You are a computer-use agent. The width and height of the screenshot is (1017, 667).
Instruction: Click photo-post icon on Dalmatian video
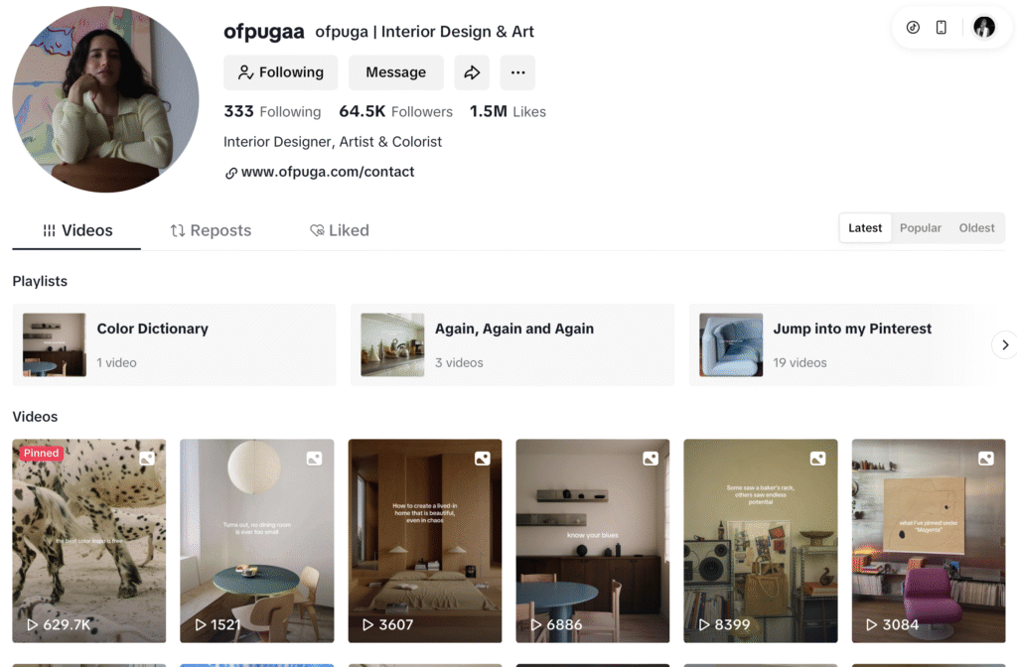[x=147, y=459]
